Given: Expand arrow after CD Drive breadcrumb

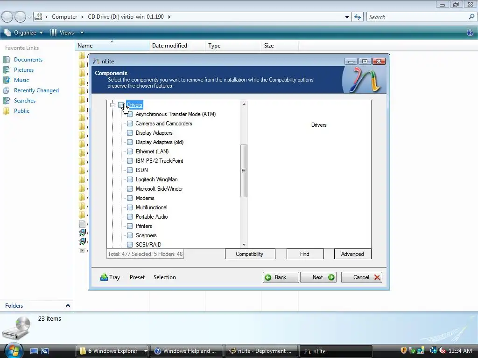Looking at the screenshot, I should 169,17.
